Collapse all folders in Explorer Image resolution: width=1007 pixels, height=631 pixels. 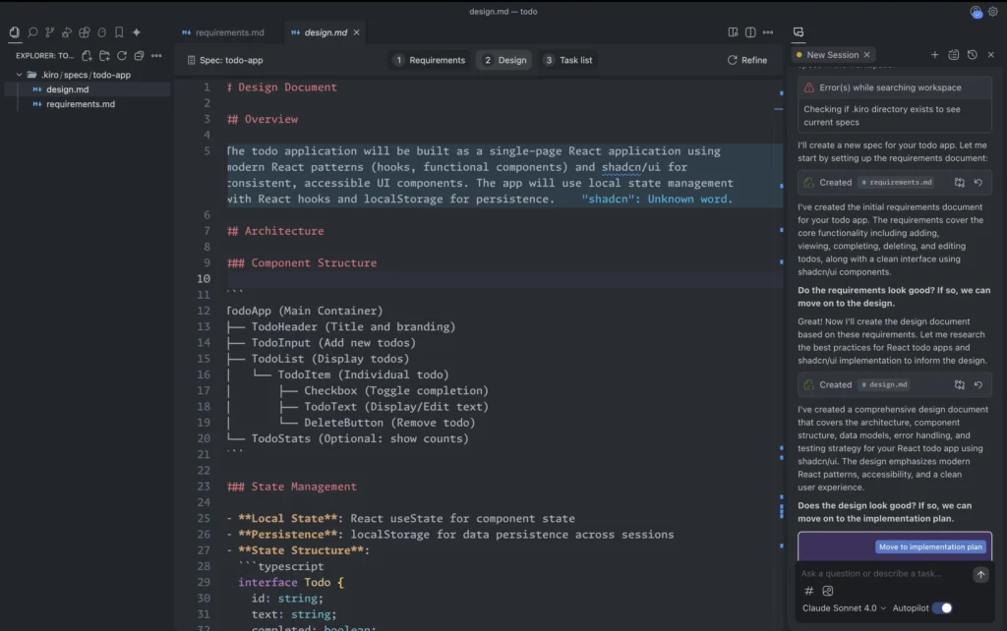139,56
